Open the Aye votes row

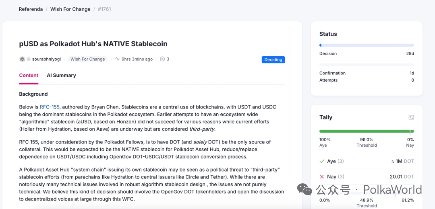[x=367, y=161]
